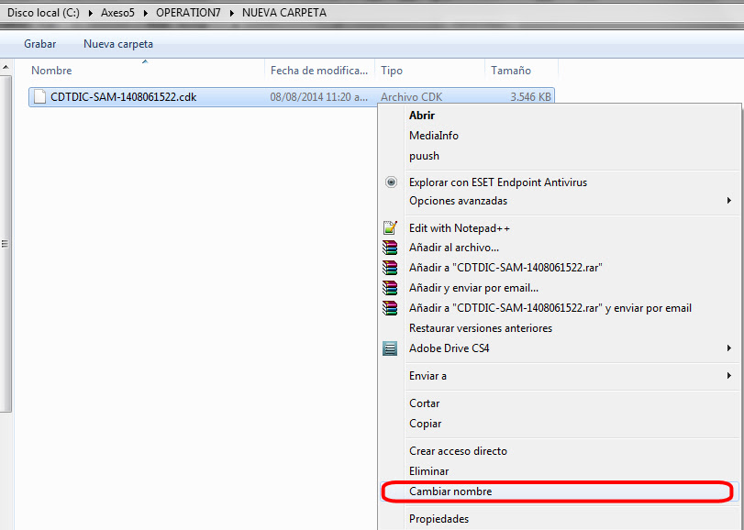
Task: Expand the breadcrumb arrow after Axeso5
Action: pos(146,13)
